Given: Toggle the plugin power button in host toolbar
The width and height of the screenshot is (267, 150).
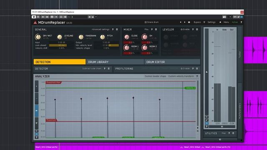Looking at the screenshot, I should pyautogui.click(x=34, y=17).
